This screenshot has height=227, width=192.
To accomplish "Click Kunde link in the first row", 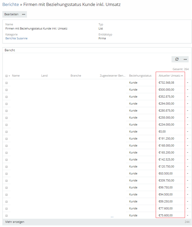I will coord(133,83).
